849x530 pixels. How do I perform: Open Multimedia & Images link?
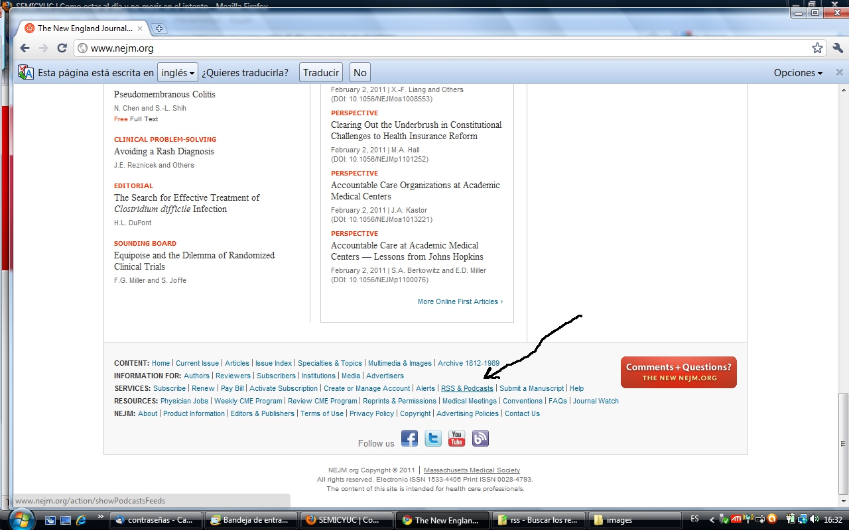point(400,363)
